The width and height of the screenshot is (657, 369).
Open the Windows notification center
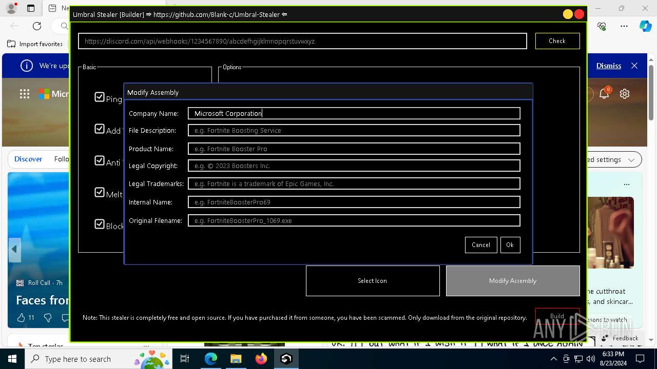[x=640, y=359]
